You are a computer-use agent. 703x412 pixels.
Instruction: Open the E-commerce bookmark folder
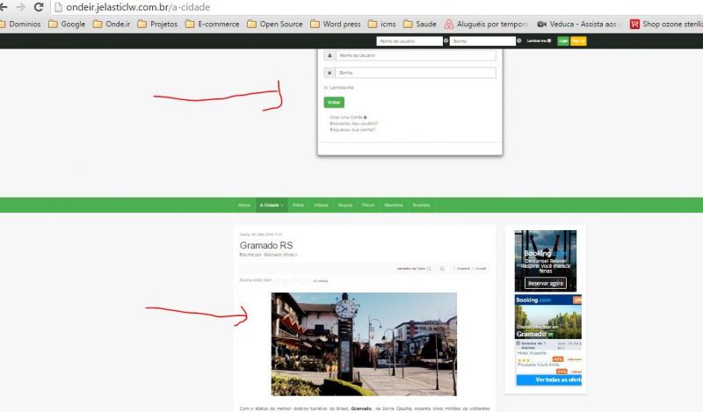212,25
